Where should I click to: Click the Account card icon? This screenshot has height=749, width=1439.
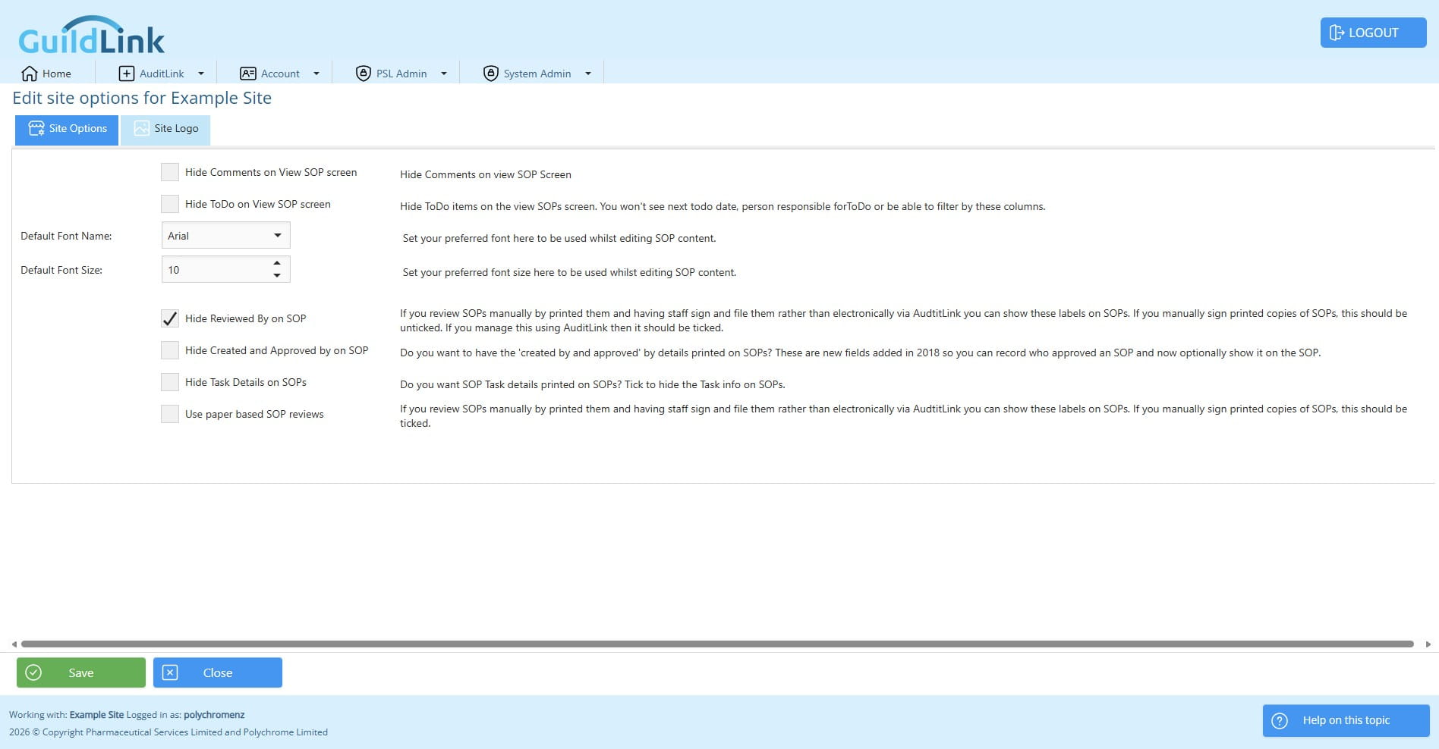tap(247, 74)
